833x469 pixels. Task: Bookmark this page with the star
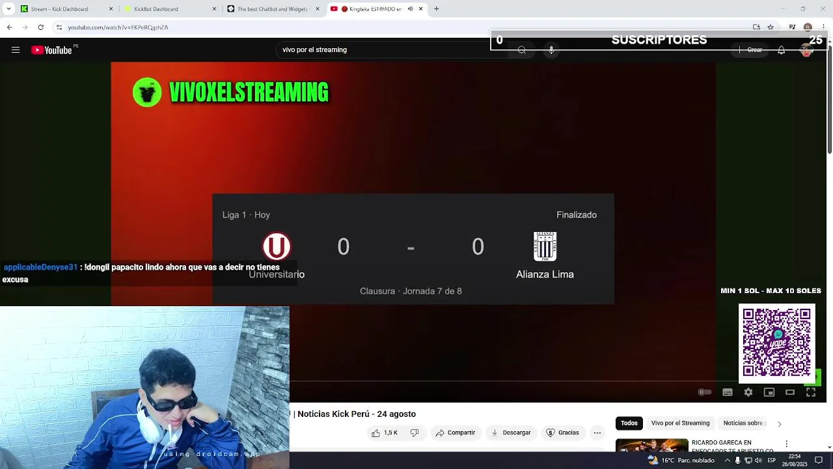click(x=771, y=27)
